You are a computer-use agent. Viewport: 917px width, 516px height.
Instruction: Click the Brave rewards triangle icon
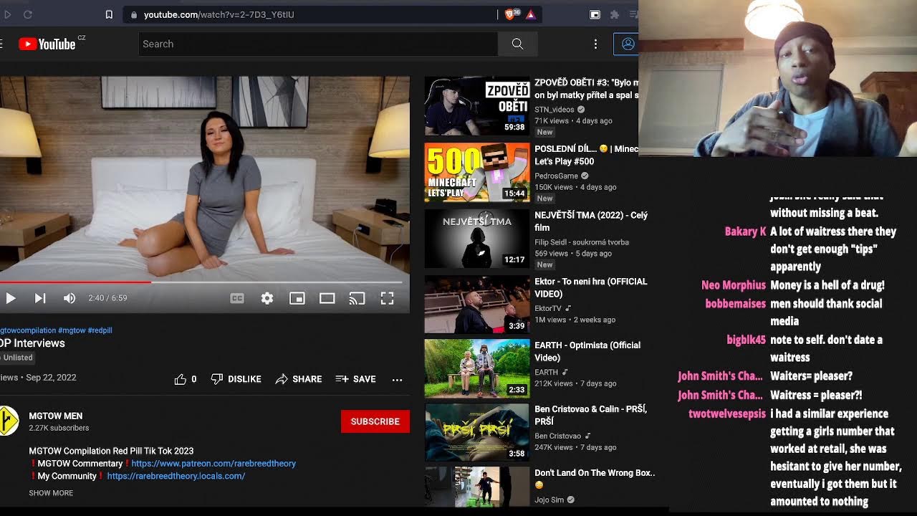point(531,14)
